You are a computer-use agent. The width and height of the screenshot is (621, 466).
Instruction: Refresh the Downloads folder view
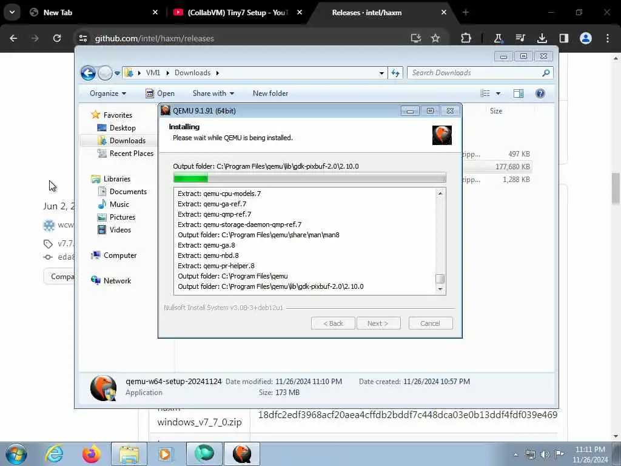tap(395, 73)
